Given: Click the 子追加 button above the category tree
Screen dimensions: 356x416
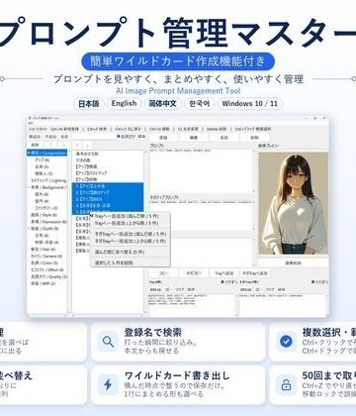Looking at the screenshot, I should (x=50, y=137).
